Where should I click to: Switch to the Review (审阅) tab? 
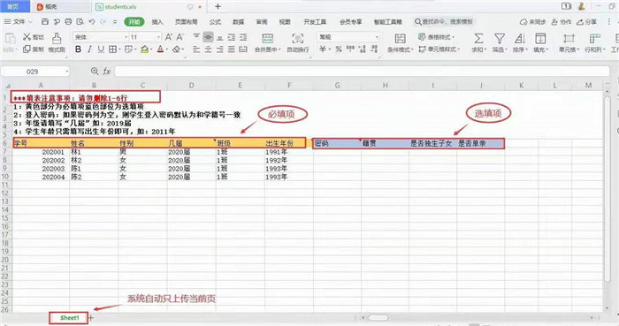click(x=262, y=22)
